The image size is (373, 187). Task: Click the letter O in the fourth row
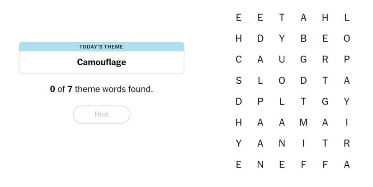click(x=282, y=81)
